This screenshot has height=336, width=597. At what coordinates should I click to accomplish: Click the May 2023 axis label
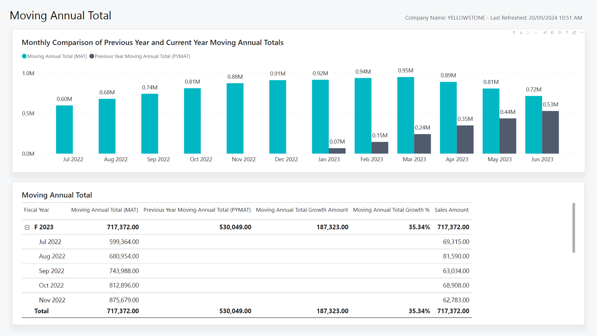click(x=499, y=159)
